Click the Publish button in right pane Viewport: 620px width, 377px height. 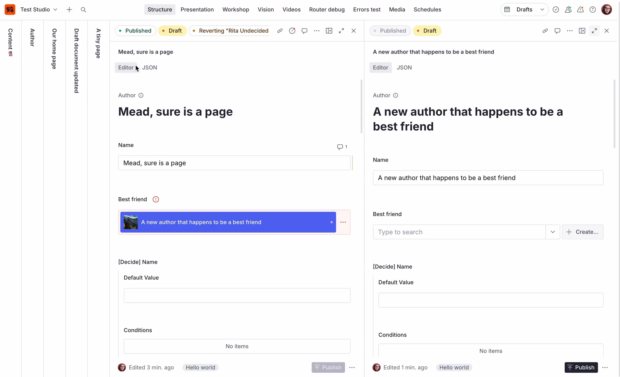581,367
